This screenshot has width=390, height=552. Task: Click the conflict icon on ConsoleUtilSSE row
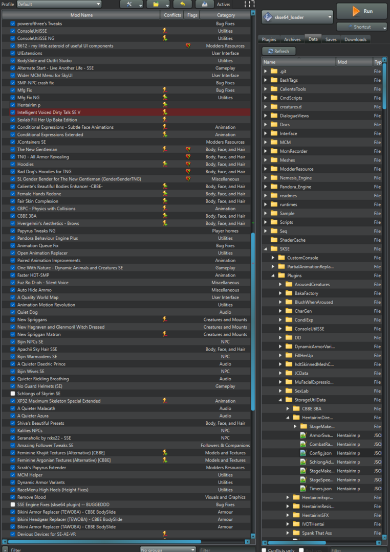point(165,31)
